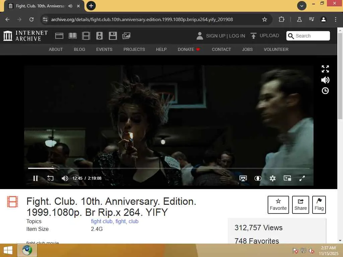Click the 12:45 elapsed time readout
The height and width of the screenshot is (257, 343).
tap(77, 178)
